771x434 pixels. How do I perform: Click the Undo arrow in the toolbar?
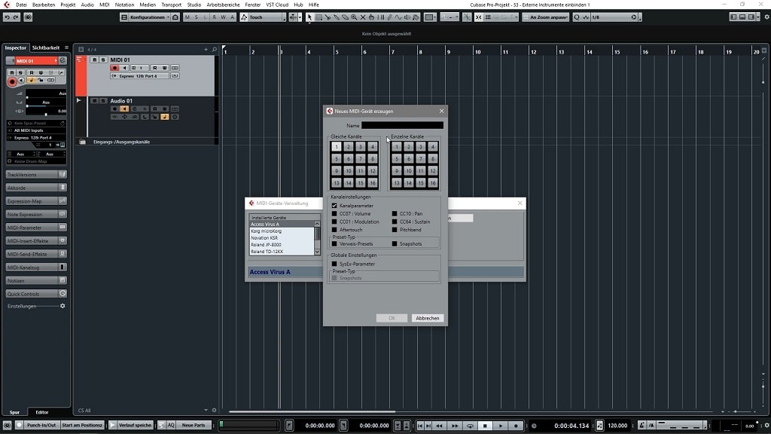coord(8,17)
